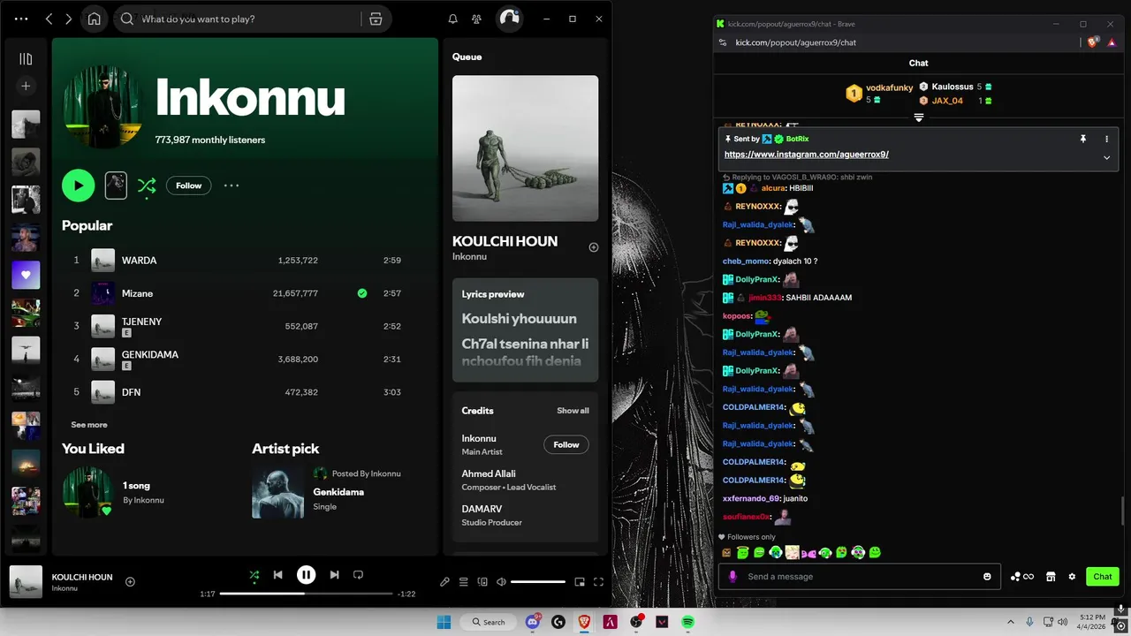Enter full screen player

point(598,581)
